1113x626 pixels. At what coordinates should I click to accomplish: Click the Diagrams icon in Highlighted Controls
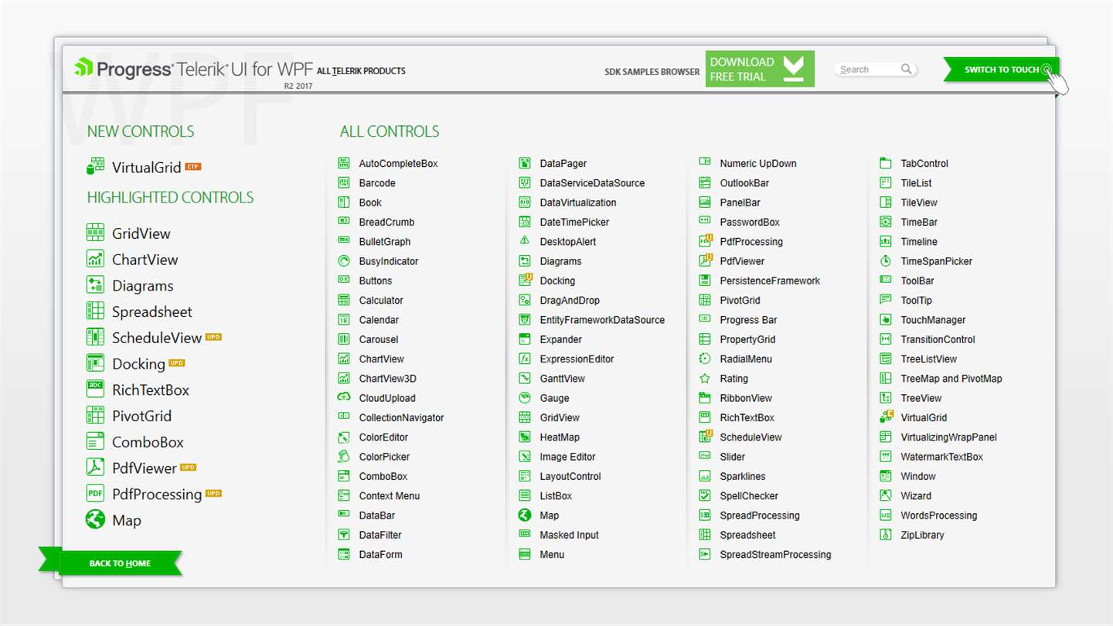pos(95,285)
